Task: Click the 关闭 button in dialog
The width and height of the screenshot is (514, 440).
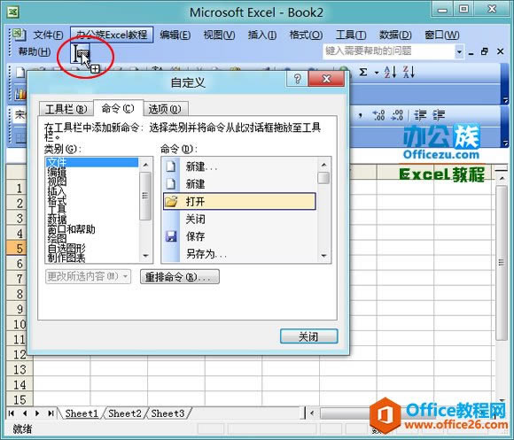Action: [308, 336]
